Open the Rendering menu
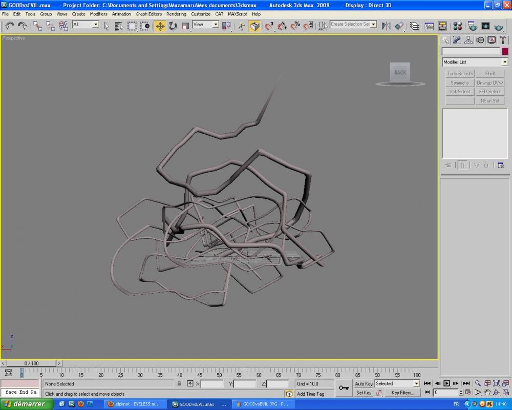Screen dimensions: 512x410 click(176, 14)
